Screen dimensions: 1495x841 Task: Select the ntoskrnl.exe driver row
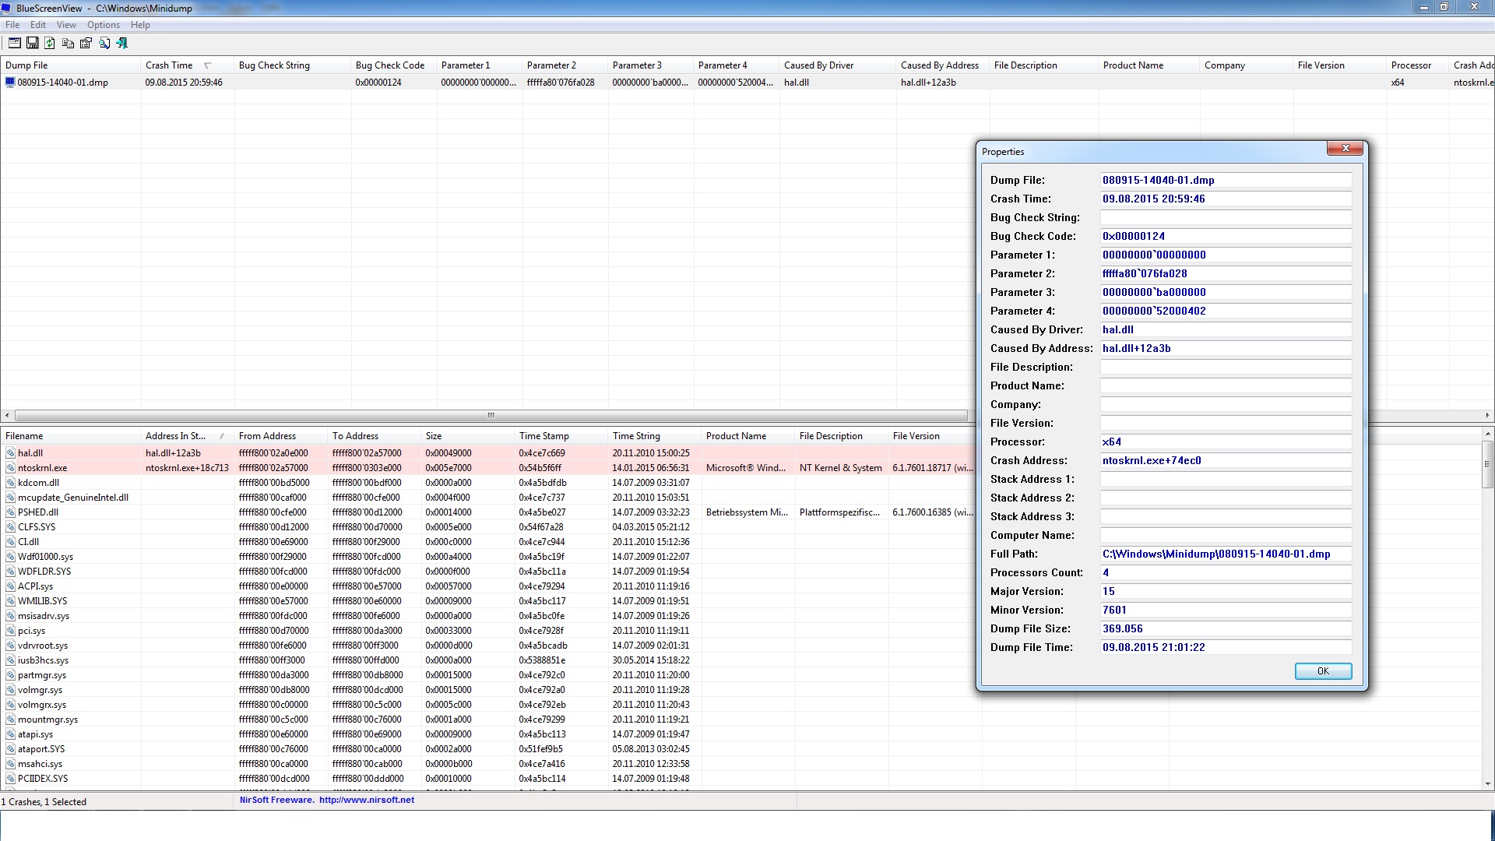pyautogui.click(x=42, y=468)
